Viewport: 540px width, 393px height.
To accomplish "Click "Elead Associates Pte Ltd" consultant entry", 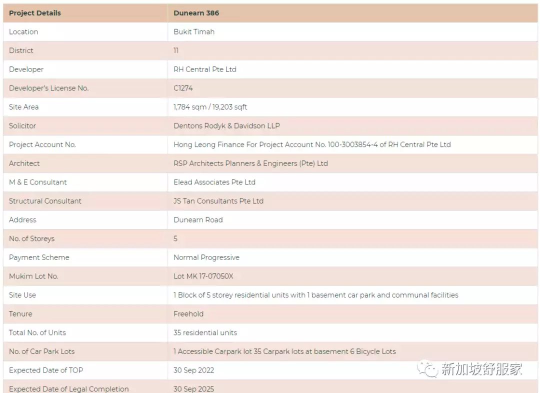I will click(x=214, y=182).
